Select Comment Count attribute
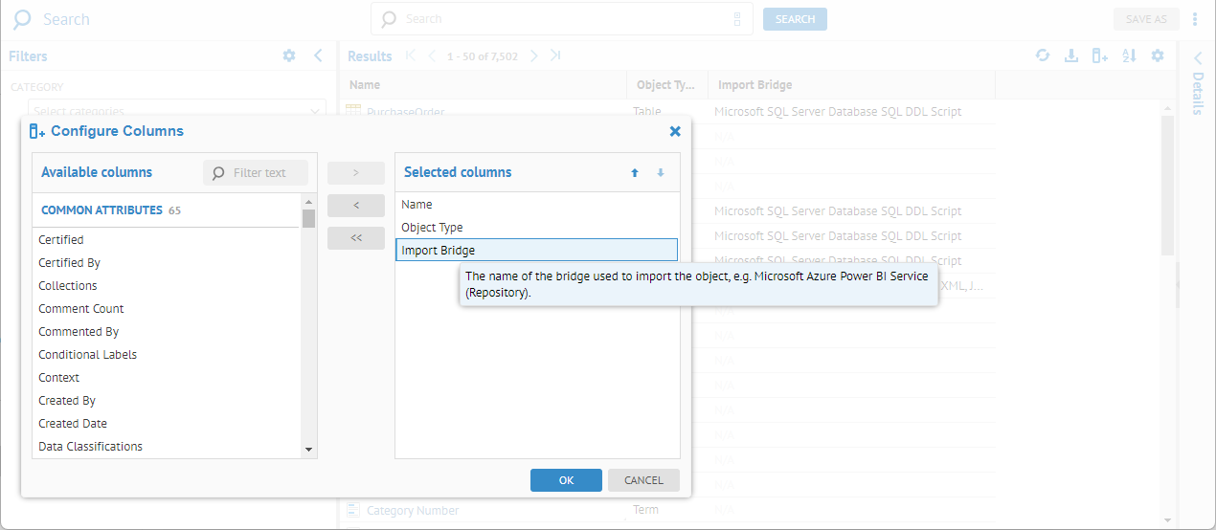This screenshot has height=530, width=1216. point(81,309)
